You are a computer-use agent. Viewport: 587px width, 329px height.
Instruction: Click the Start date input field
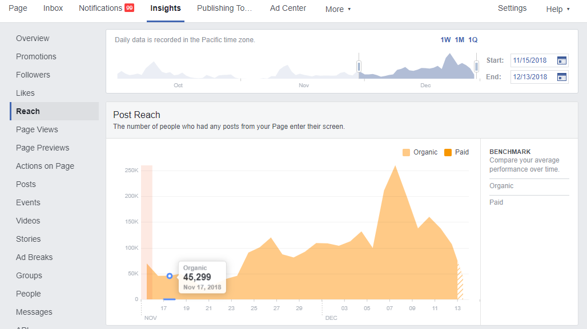(533, 60)
